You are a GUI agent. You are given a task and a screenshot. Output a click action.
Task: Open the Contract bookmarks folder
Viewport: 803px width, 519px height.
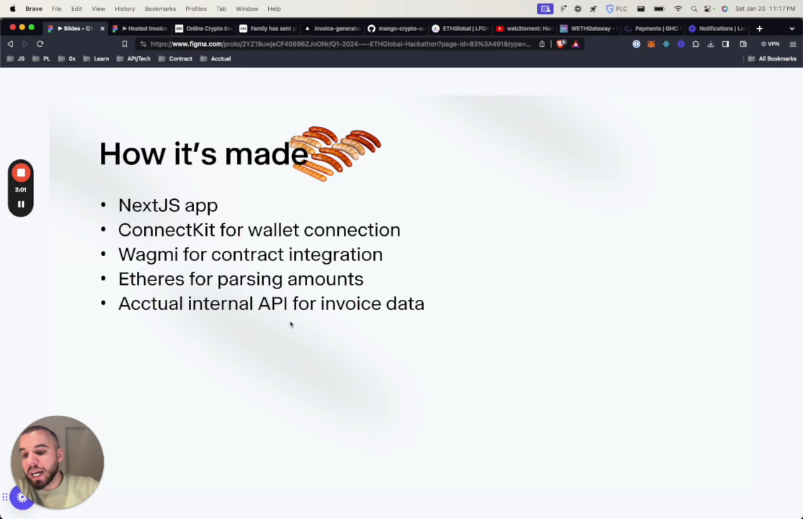(175, 59)
